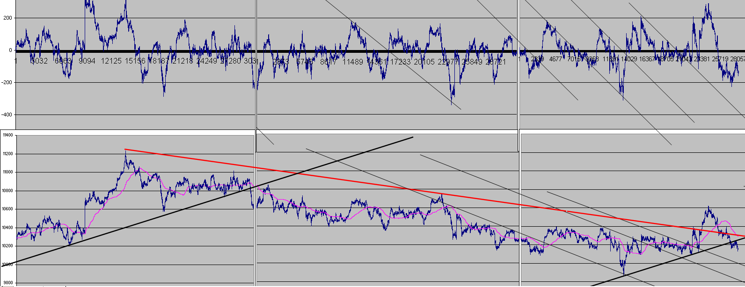Click the 20105 label on the middle chart's x-axis
Image resolution: width=745 pixels, height=287 pixels.
point(424,61)
